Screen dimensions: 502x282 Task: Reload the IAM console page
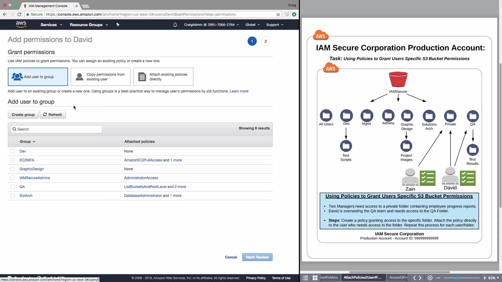pos(19,14)
